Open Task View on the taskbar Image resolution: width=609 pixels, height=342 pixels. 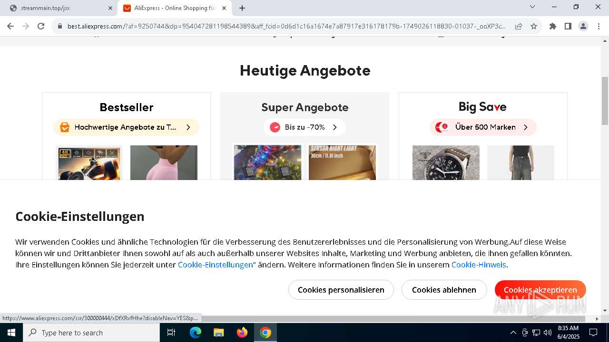pos(171,332)
